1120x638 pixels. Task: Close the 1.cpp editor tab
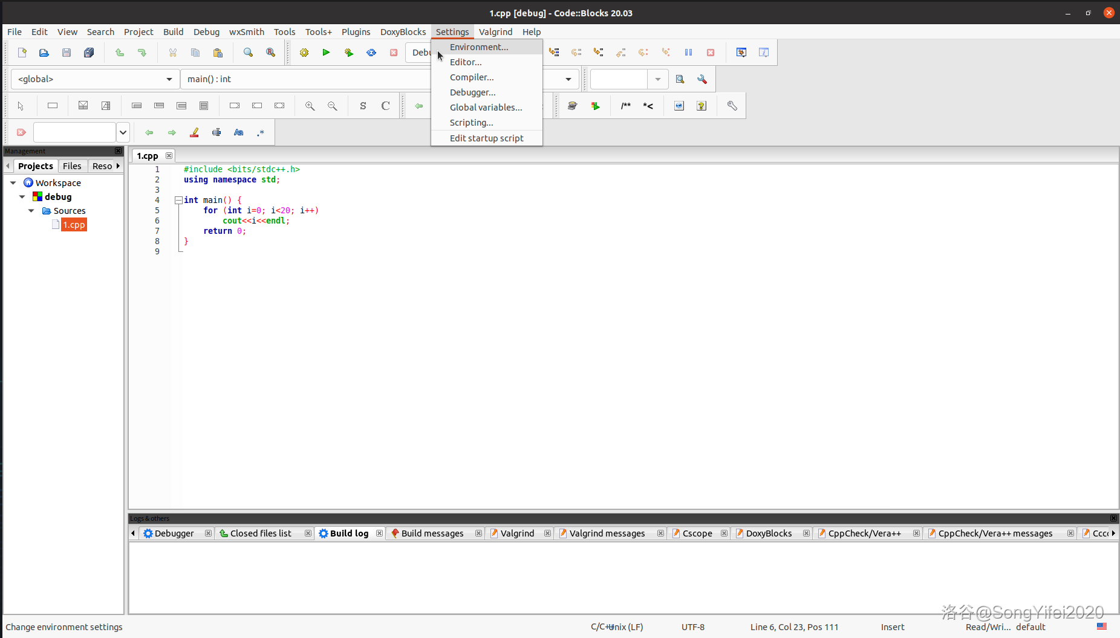[169, 156]
